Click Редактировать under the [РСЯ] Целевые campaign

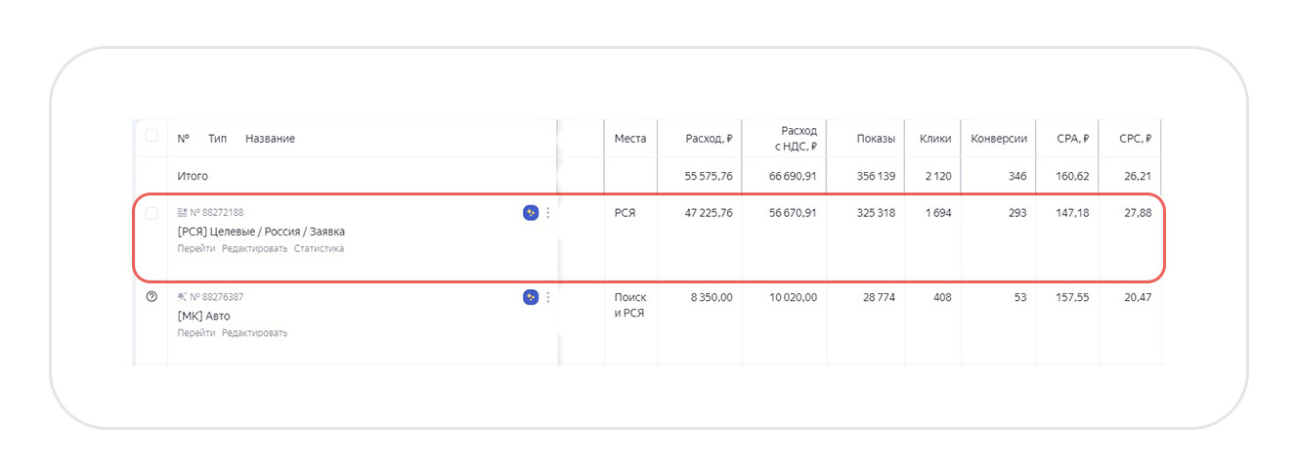pos(254,248)
